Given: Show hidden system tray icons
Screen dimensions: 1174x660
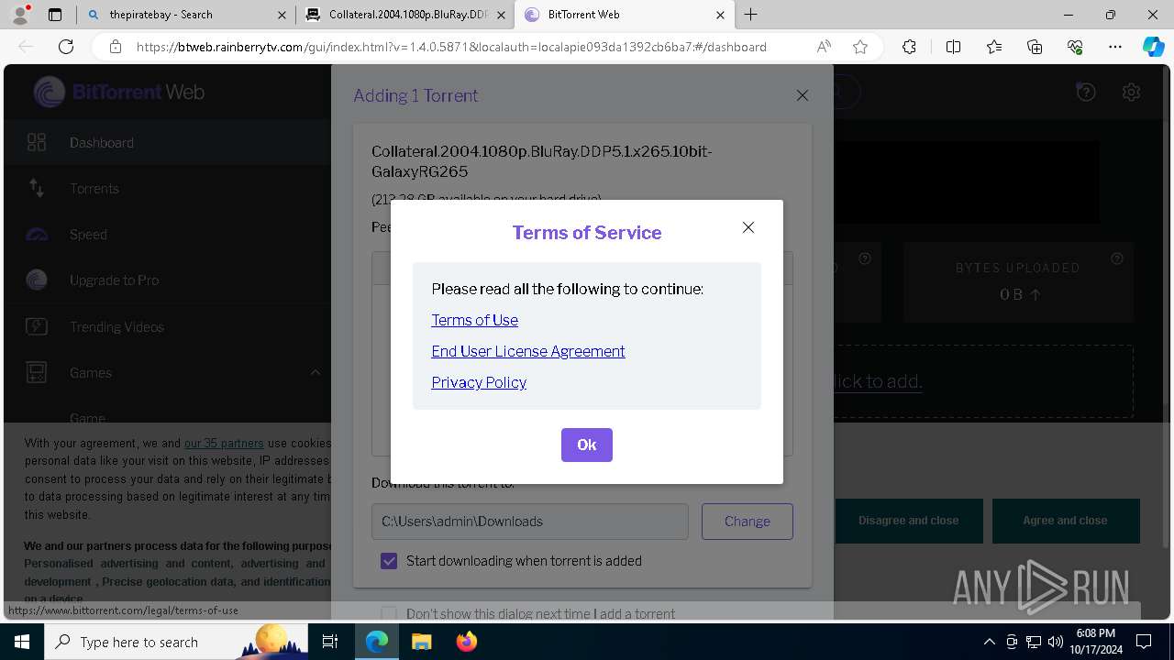Looking at the screenshot, I should pos(989,642).
